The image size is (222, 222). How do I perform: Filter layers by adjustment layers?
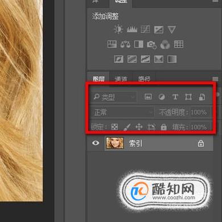point(162,97)
